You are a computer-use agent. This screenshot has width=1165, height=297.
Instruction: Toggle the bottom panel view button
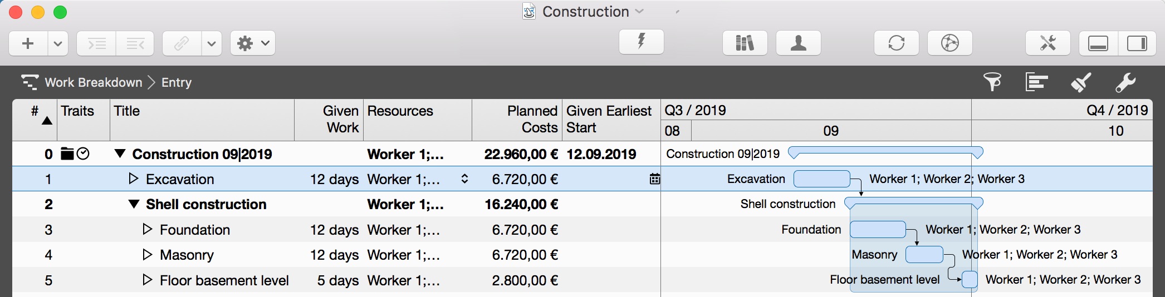[1098, 43]
